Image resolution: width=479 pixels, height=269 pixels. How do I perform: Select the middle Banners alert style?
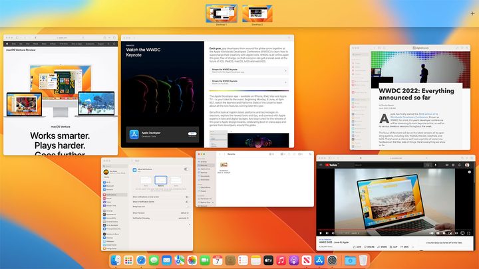pos(161,181)
